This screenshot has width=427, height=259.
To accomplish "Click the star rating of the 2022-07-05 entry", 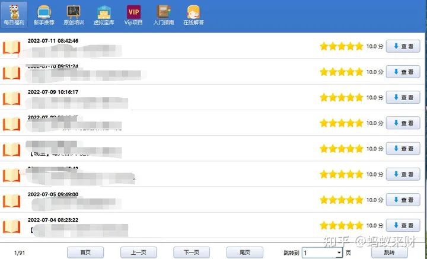I will [341, 200].
